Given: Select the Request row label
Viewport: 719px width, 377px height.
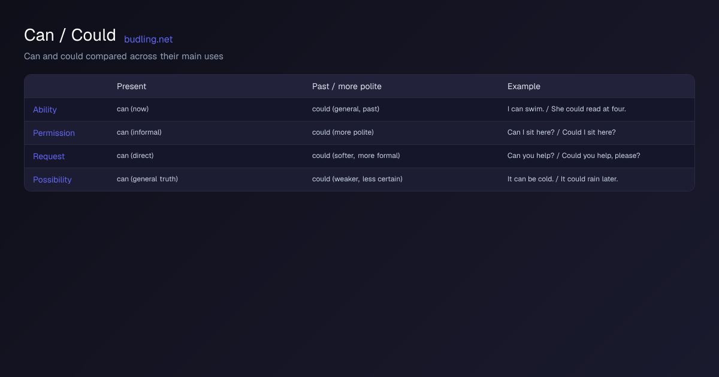Looking at the screenshot, I should click(x=49, y=157).
